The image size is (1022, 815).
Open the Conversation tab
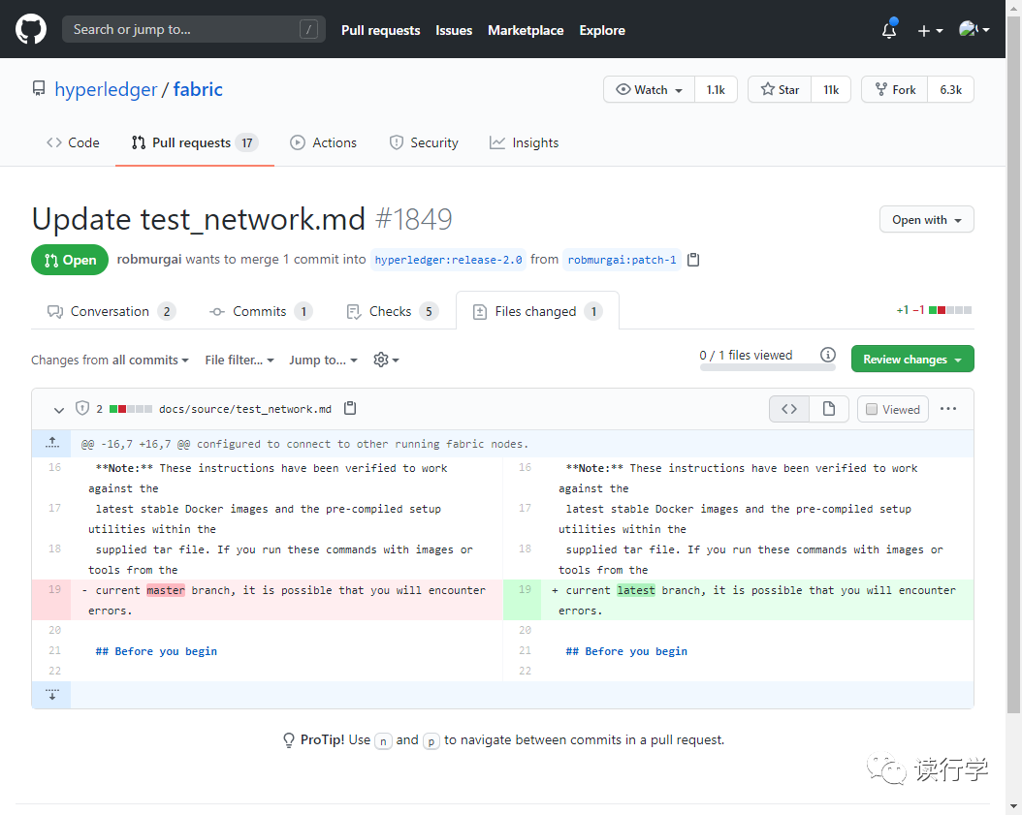[x=111, y=311]
